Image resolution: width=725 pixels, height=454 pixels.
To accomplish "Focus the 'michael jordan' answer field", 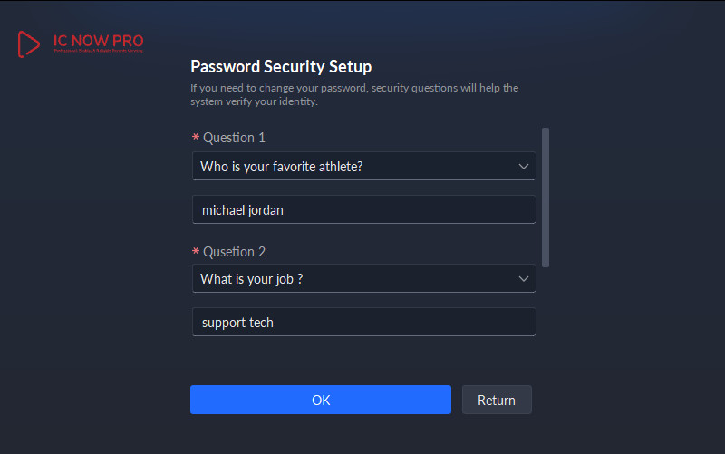I will click(362, 209).
